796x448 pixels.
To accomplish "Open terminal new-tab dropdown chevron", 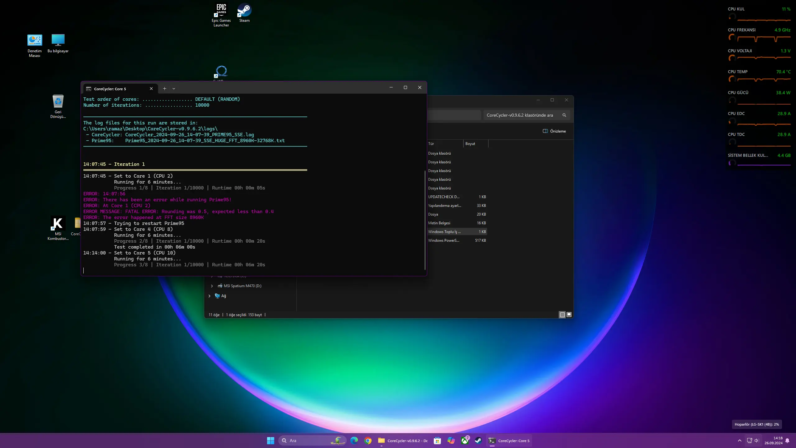I will 174,89.
